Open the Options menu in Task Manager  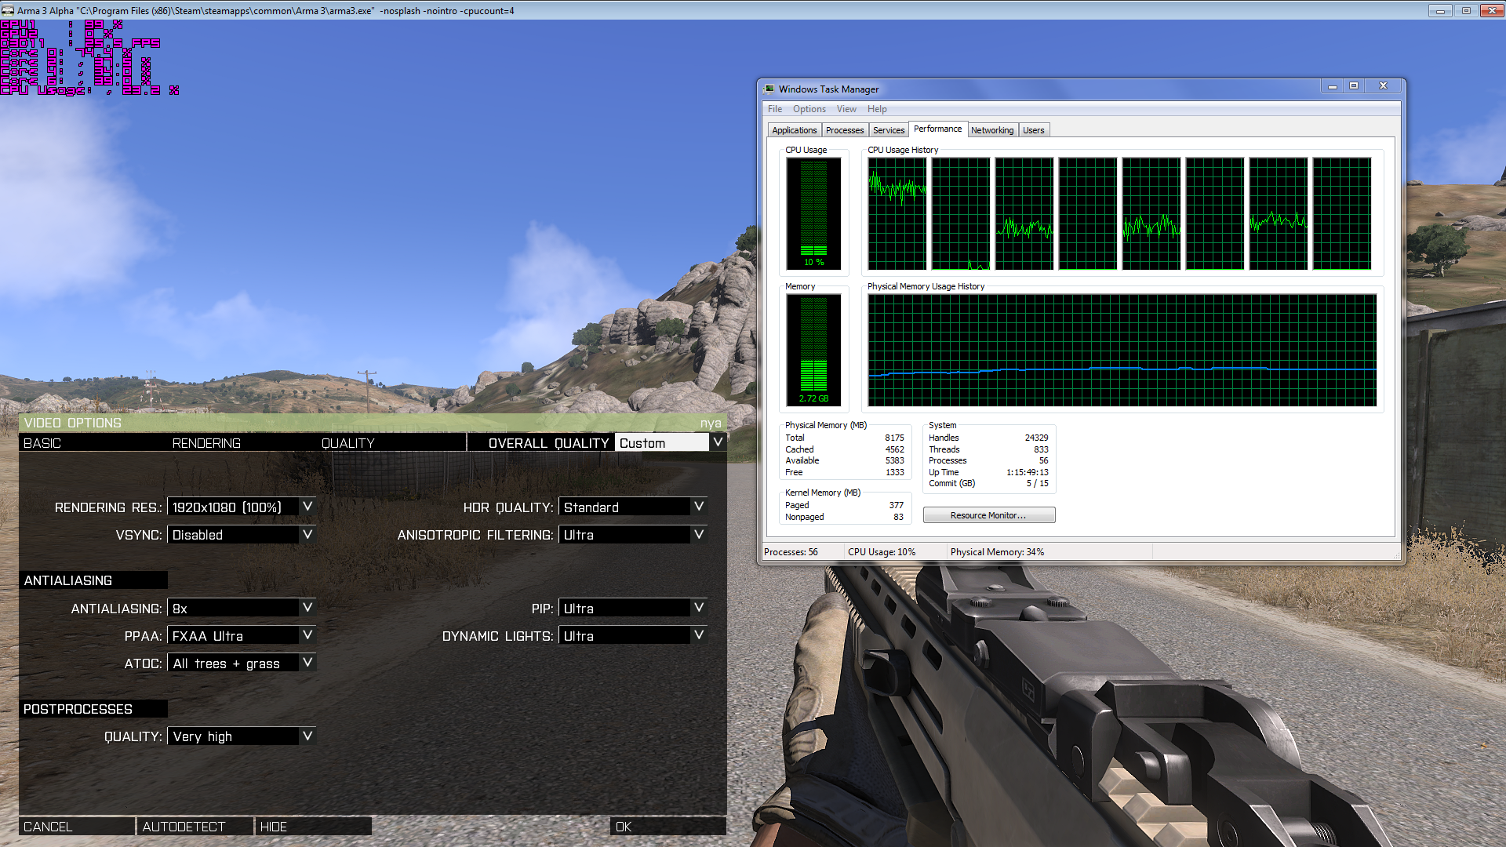pos(809,109)
